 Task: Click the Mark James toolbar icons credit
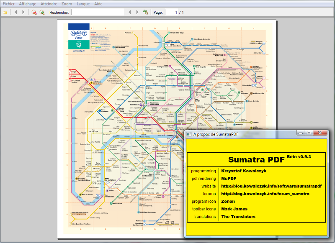[x=234, y=209]
